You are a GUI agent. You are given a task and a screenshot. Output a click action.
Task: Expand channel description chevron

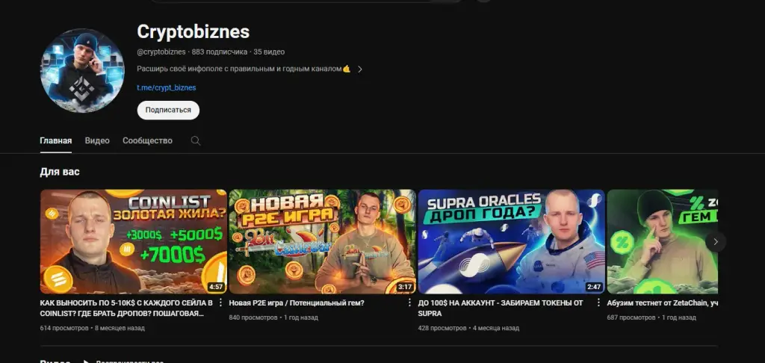[360, 69]
